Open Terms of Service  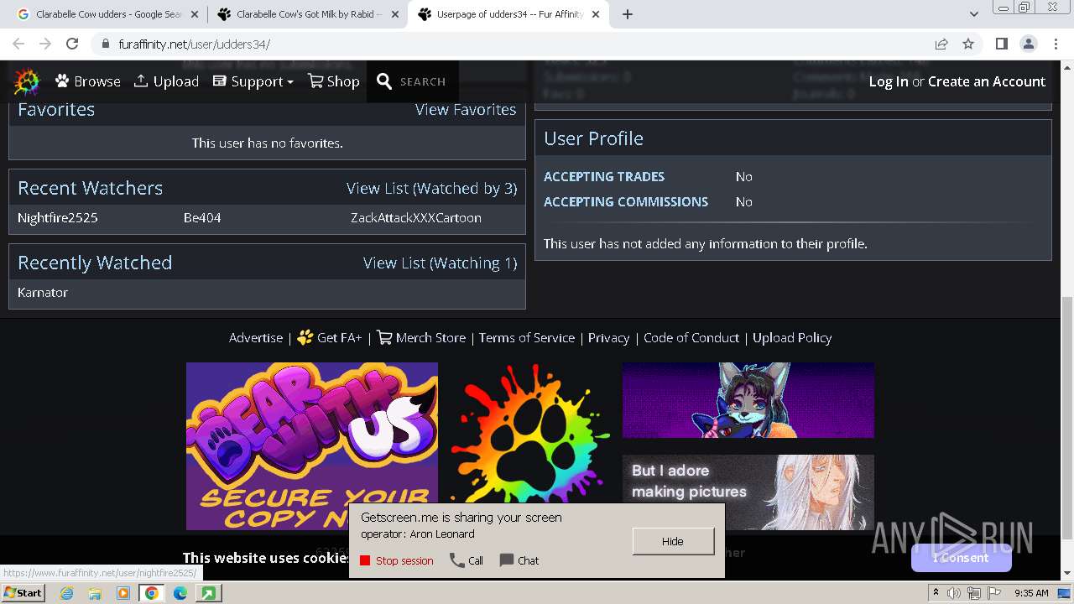coord(527,337)
